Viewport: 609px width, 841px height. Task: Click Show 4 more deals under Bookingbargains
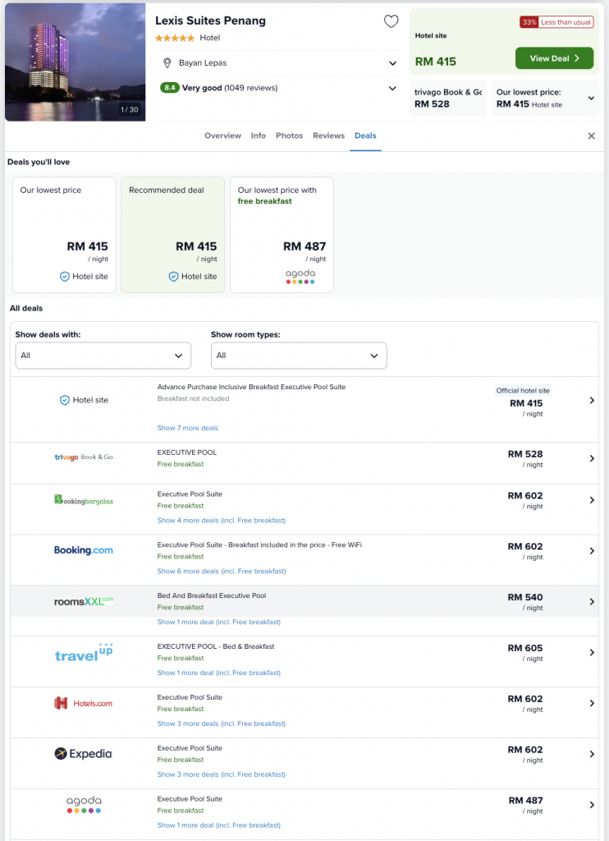pyautogui.click(x=222, y=520)
